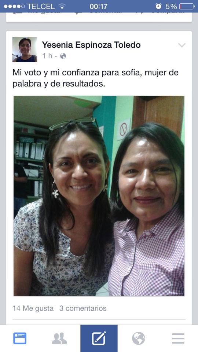The height and width of the screenshot is (352, 198).
Task: Click the public globe privacy icon
Action: point(63,56)
